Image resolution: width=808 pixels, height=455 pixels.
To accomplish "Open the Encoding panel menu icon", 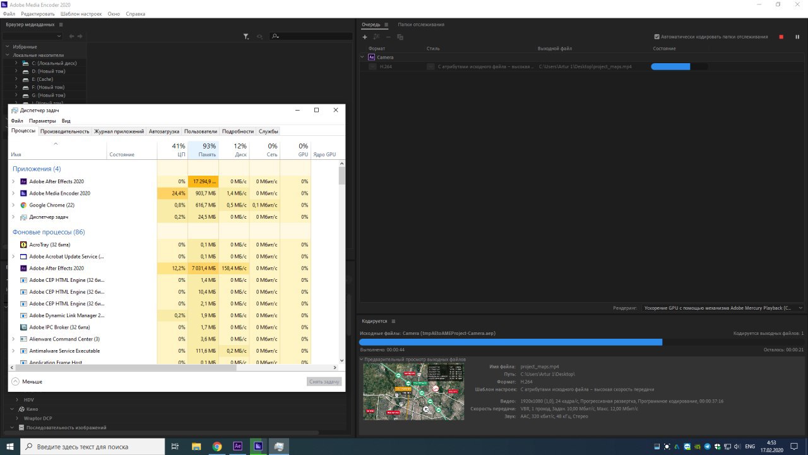I will pos(393,321).
